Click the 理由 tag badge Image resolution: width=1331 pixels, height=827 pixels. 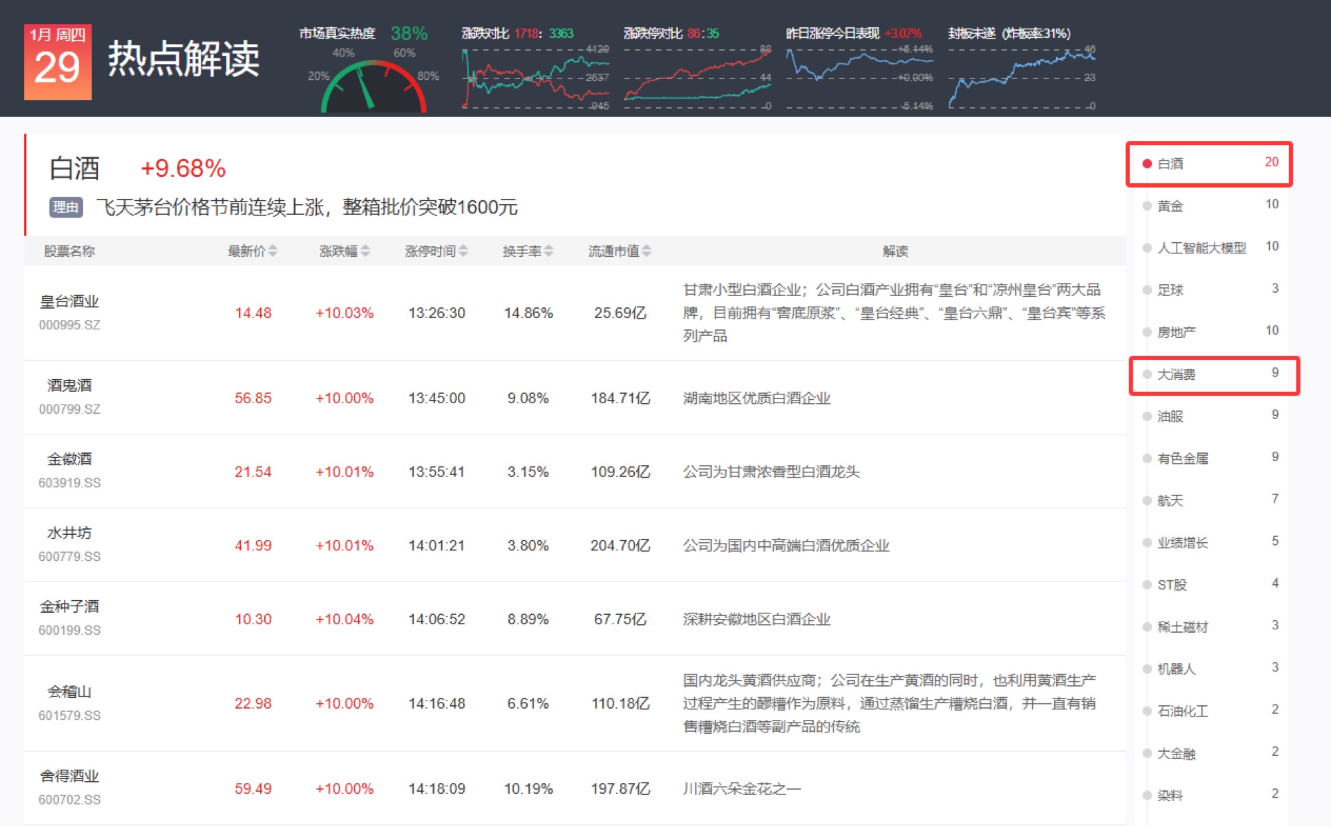point(65,207)
